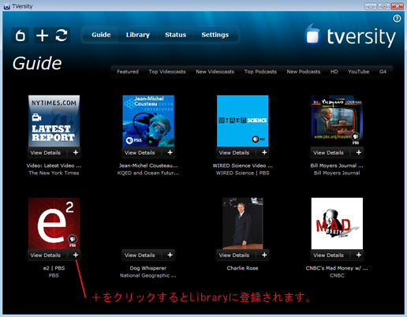The image size is (407, 317).
Task: Click "CNBC's Mad Money w/ ..." title text
Action: pyautogui.click(x=337, y=268)
